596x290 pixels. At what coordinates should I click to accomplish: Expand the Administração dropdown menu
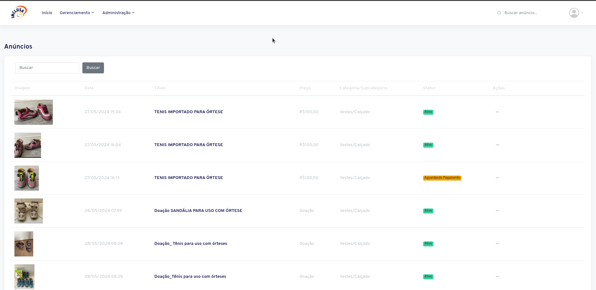coord(118,13)
